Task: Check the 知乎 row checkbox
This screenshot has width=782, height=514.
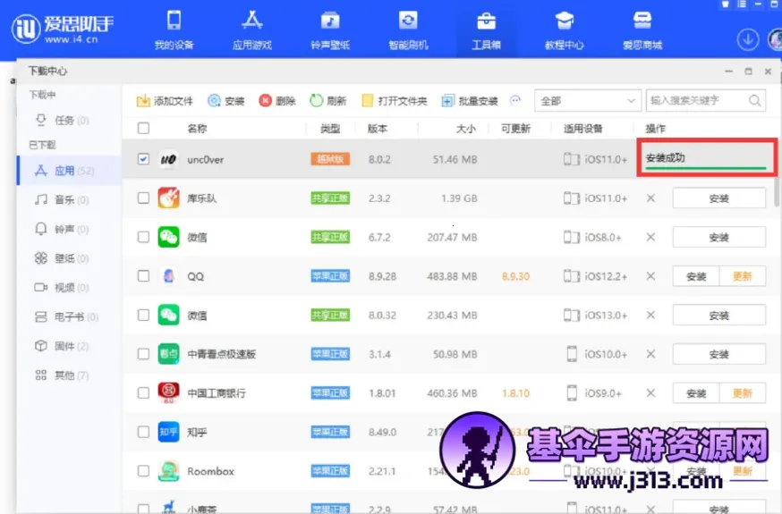Action: pyautogui.click(x=143, y=432)
